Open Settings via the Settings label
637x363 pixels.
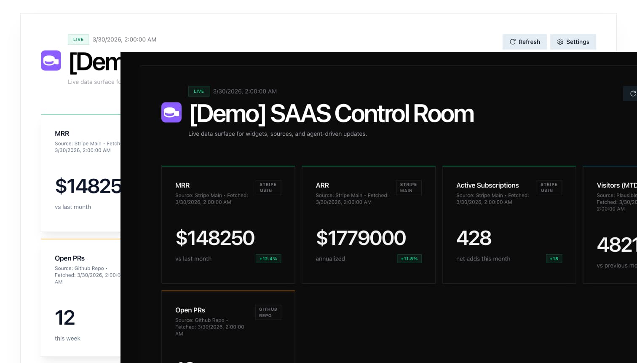pos(578,42)
